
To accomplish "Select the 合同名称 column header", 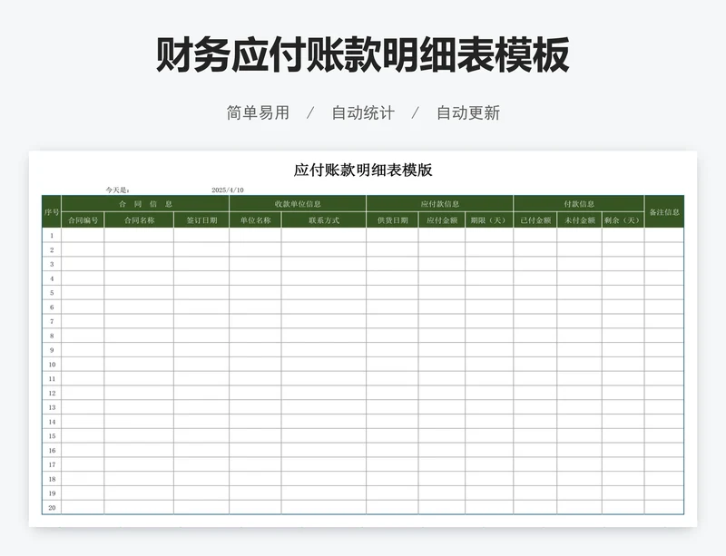I will tap(139, 220).
